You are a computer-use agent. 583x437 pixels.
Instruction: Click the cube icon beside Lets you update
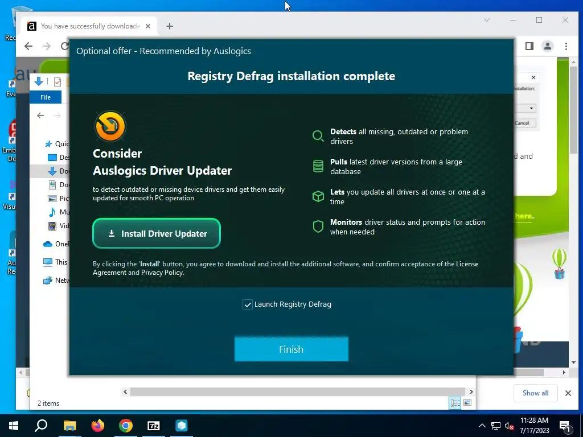318,196
